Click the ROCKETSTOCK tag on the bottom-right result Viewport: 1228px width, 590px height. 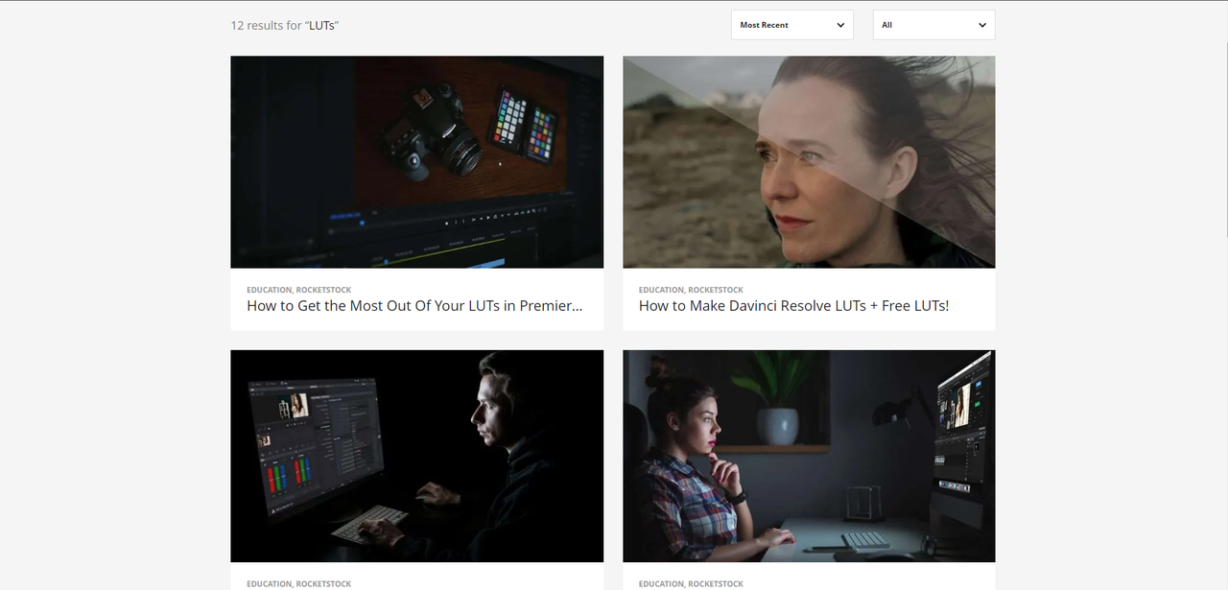[x=714, y=582]
